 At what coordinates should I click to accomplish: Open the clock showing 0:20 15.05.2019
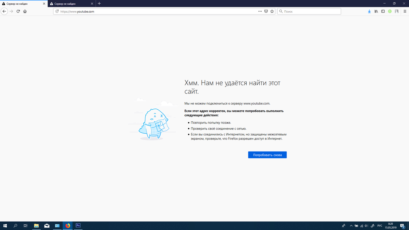[x=391, y=226]
